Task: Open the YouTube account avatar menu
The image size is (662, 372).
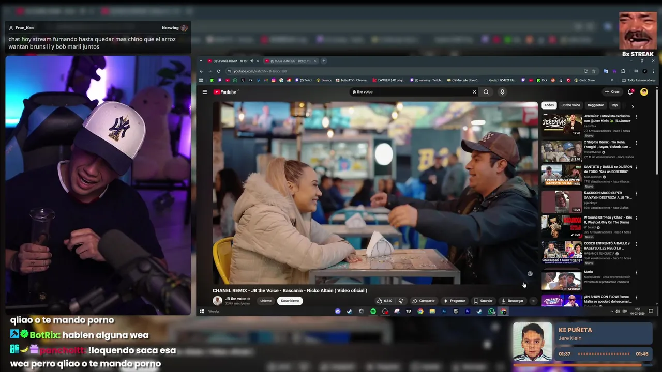Action: click(x=644, y=92)
